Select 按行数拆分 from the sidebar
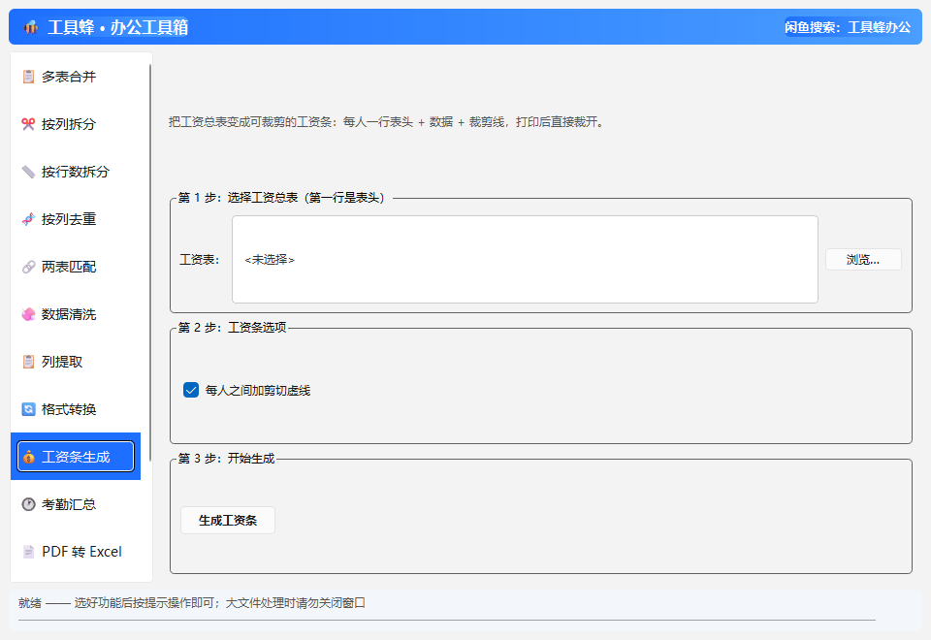The width and height of the screenshot is (931, 640). tap(76, 172)
